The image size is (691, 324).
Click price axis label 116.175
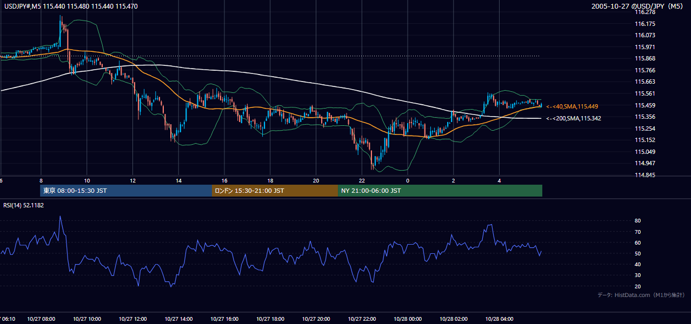pyautogui.click(x=646, y=24)
